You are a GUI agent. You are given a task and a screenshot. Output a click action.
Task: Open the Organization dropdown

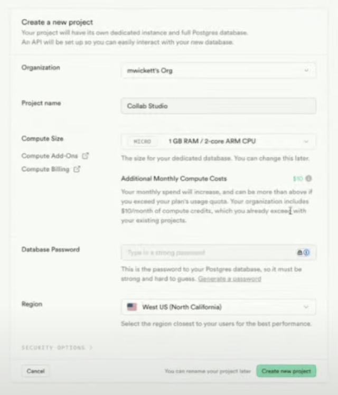point(218,71)
